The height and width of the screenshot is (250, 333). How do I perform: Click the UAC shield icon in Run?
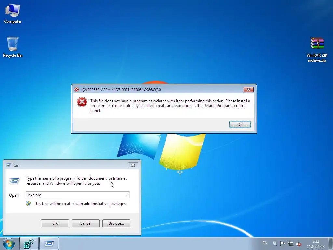(28, 204)
